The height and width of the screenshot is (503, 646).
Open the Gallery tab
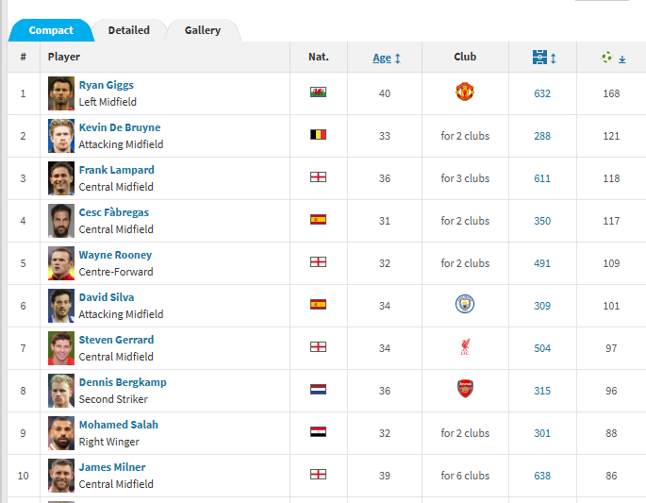(x=202, y=30)
